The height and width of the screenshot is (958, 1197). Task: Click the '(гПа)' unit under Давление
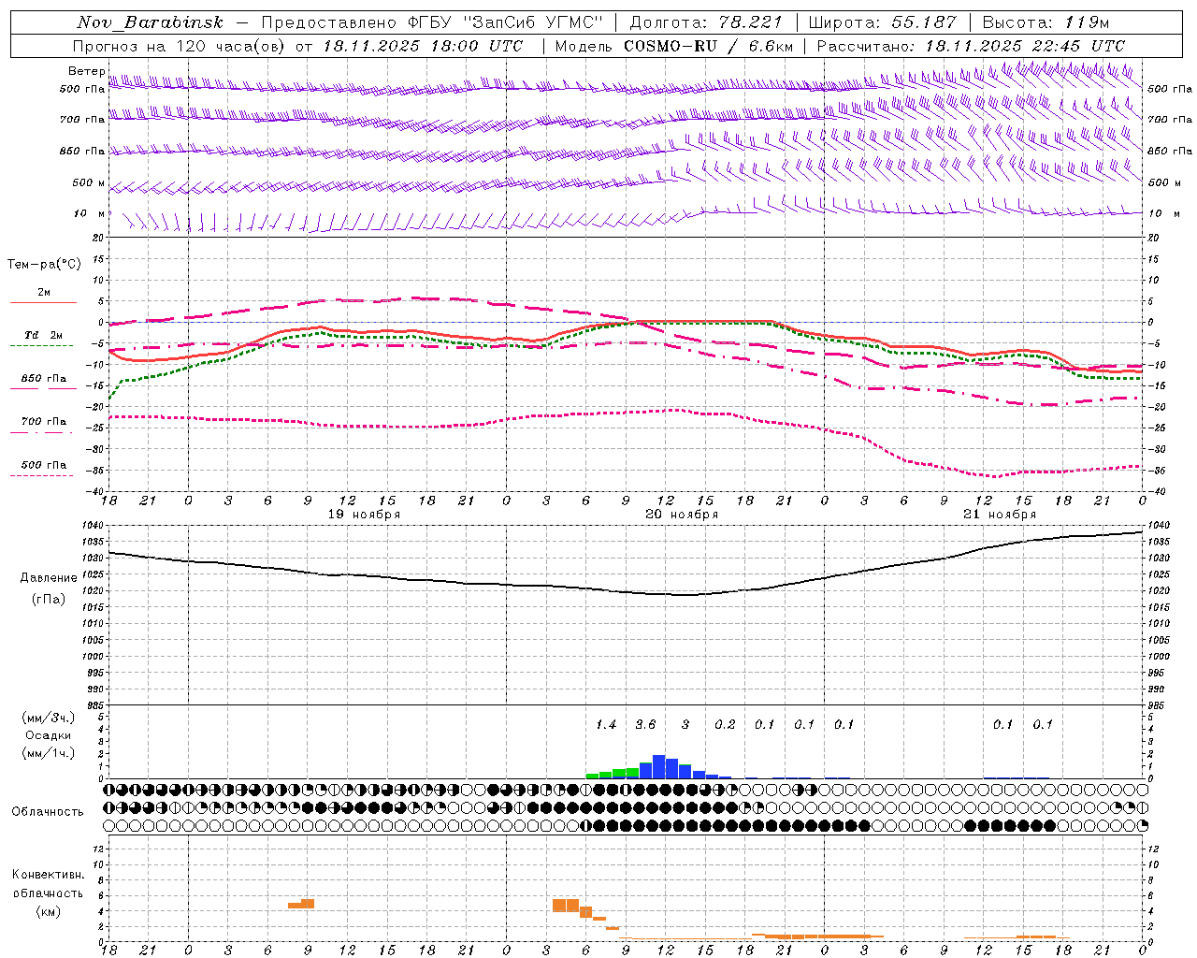click(49, 599)
